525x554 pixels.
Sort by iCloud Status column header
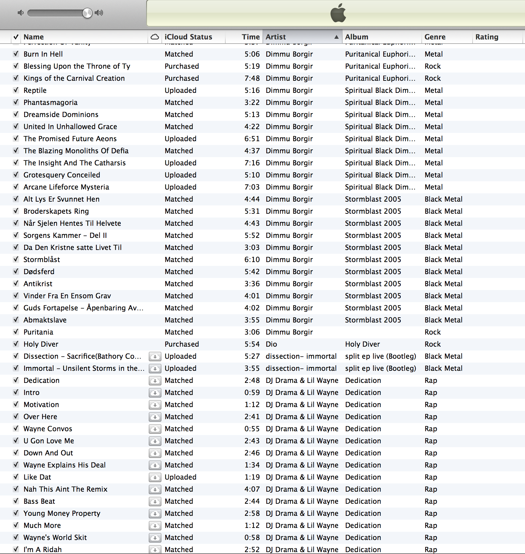coord(193,37)
